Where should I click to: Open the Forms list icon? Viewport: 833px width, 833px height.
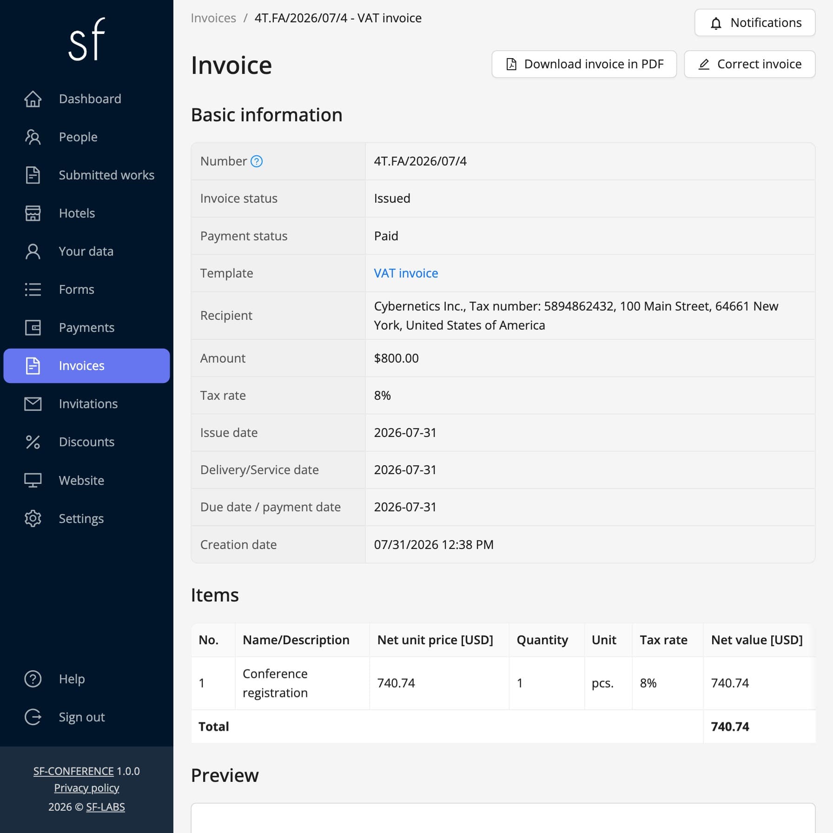33,290
